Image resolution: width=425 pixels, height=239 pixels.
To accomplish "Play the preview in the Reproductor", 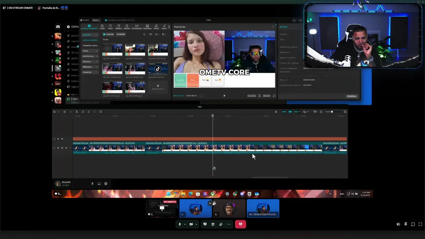I will 224,96.
